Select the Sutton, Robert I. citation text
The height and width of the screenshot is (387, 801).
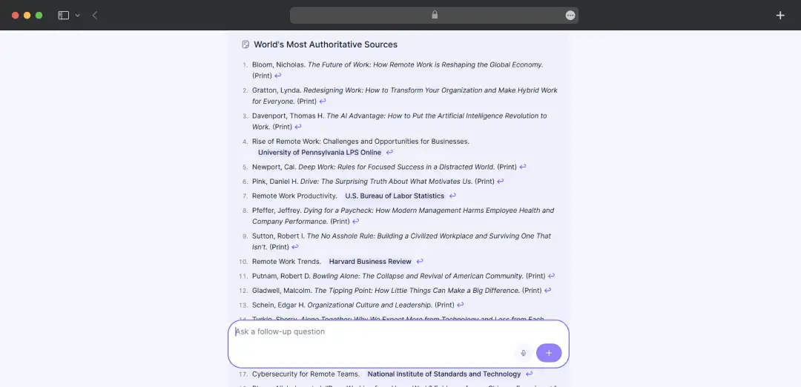(401, 242)
